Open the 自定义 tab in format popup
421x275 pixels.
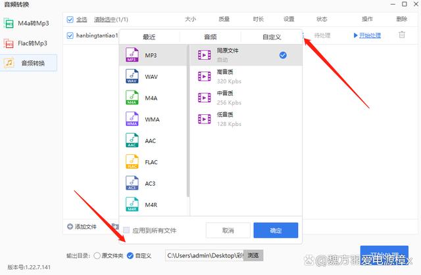click(x=272, y=37)
